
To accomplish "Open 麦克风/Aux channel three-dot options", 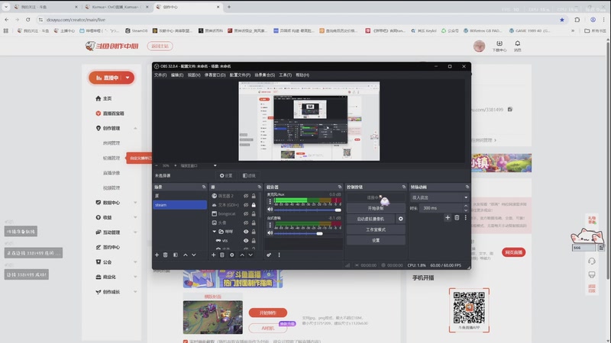I will point(270,201).
